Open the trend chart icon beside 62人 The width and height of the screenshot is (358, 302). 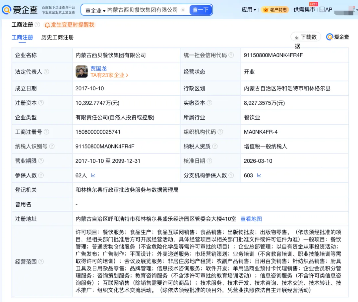[93, 175]
